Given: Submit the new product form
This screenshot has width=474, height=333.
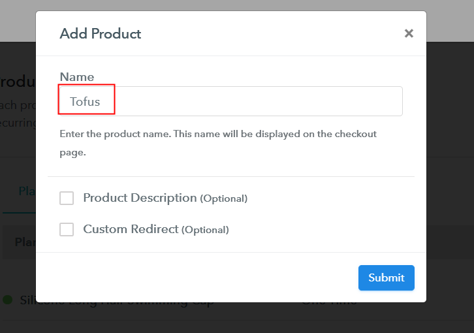Looking at the screenshot, I should (386, 277).
